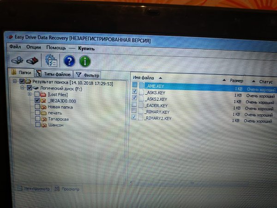
Task: Open the Файл menu
Action: [x=15, y=47]
